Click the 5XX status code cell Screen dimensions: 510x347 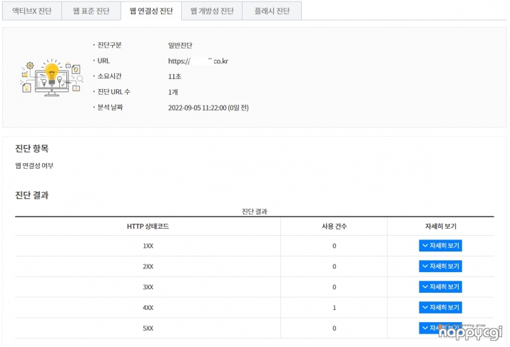[x=148, y=328]
